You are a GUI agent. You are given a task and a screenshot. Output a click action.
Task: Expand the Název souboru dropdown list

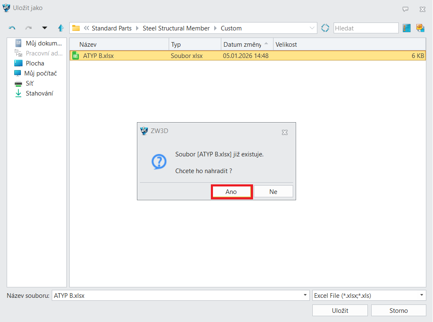tap(305, 295)
